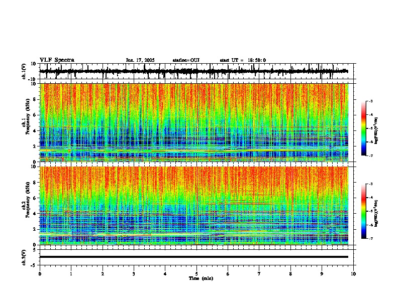Click time axis tick label "10"

353,274
